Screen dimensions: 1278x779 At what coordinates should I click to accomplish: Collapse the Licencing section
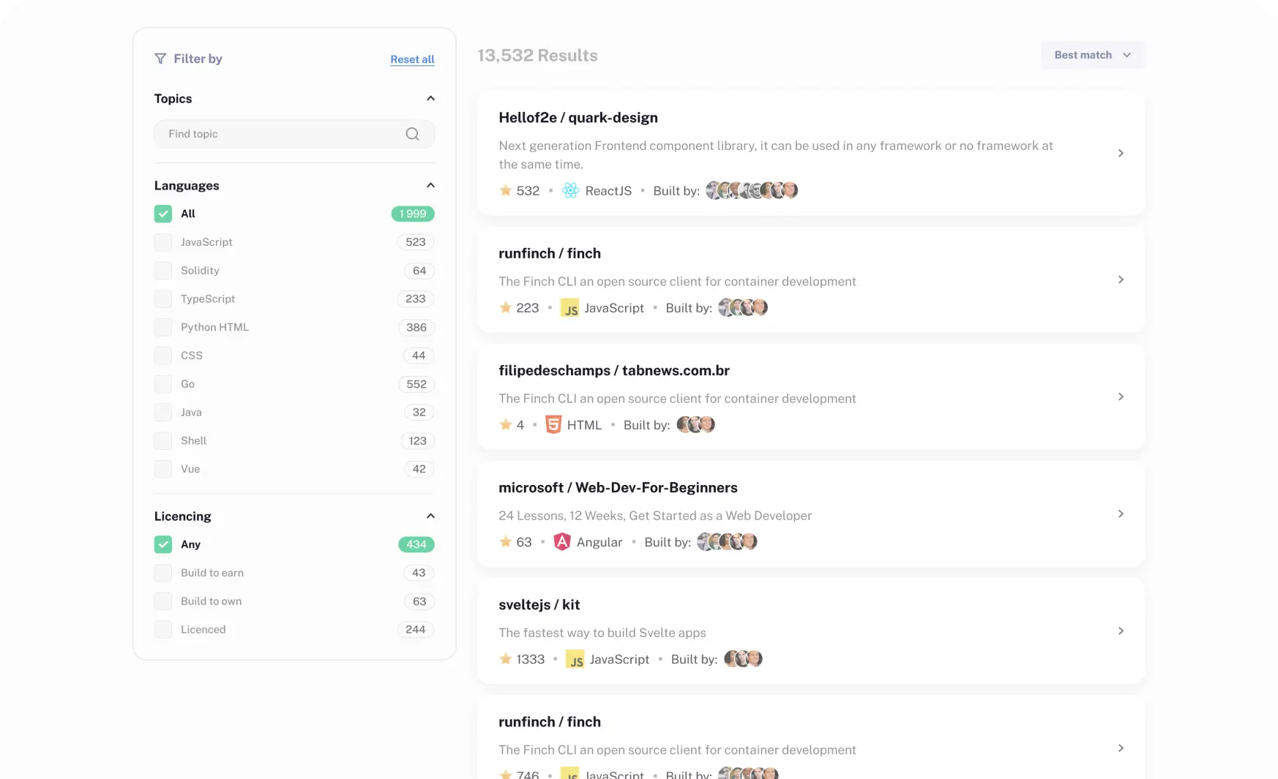point(430,516)
